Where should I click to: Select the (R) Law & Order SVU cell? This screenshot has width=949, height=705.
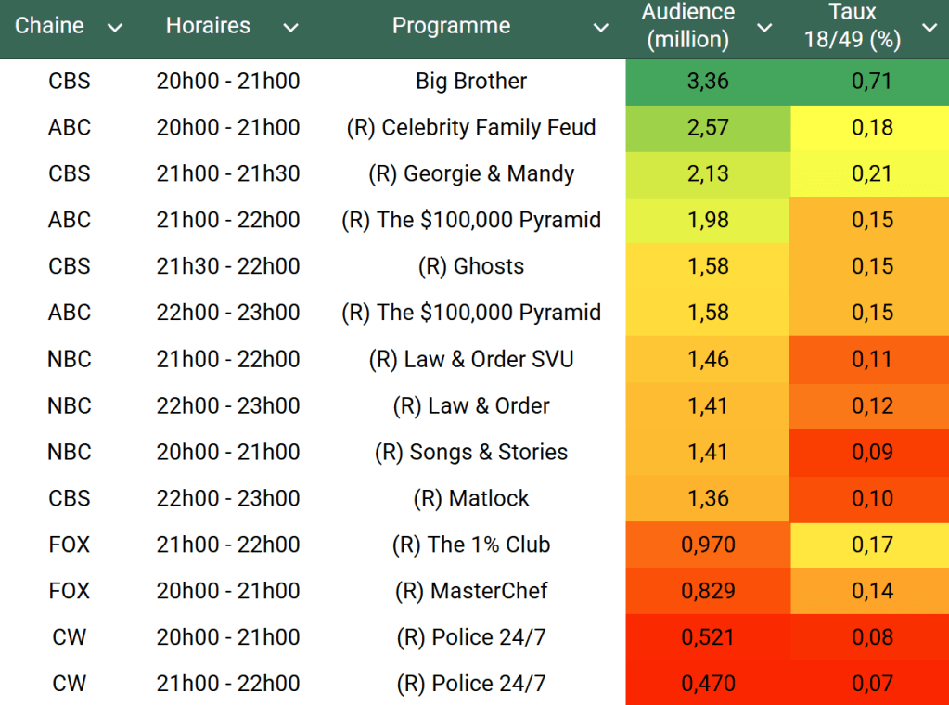[471, 360]
